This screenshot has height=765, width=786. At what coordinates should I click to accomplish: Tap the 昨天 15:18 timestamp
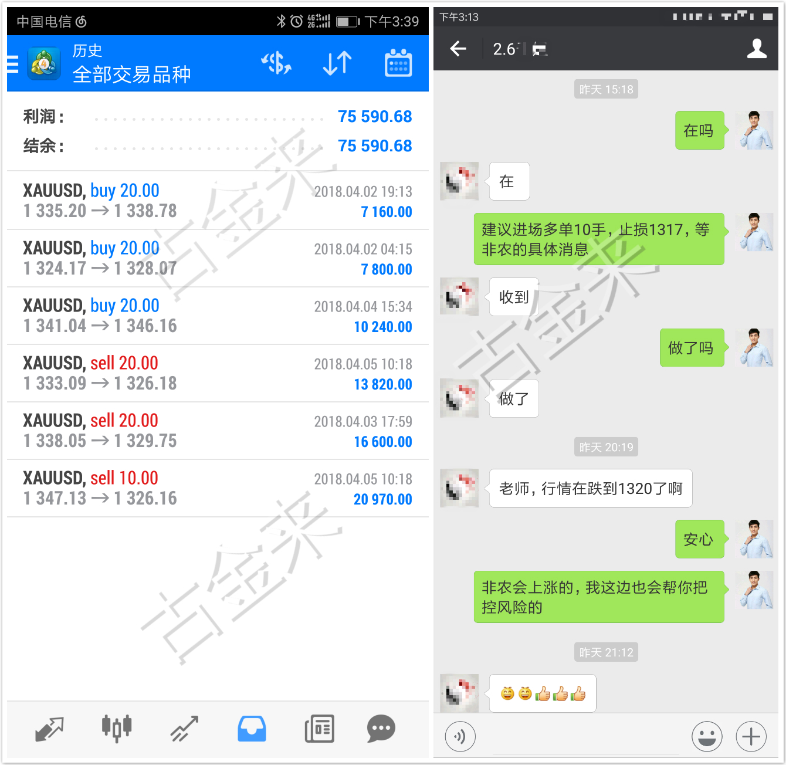pos(606,89)
